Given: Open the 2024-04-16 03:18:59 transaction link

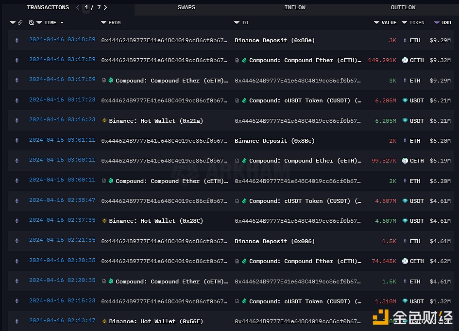Looking at the screenshot, I should click(x=62, y=40).
